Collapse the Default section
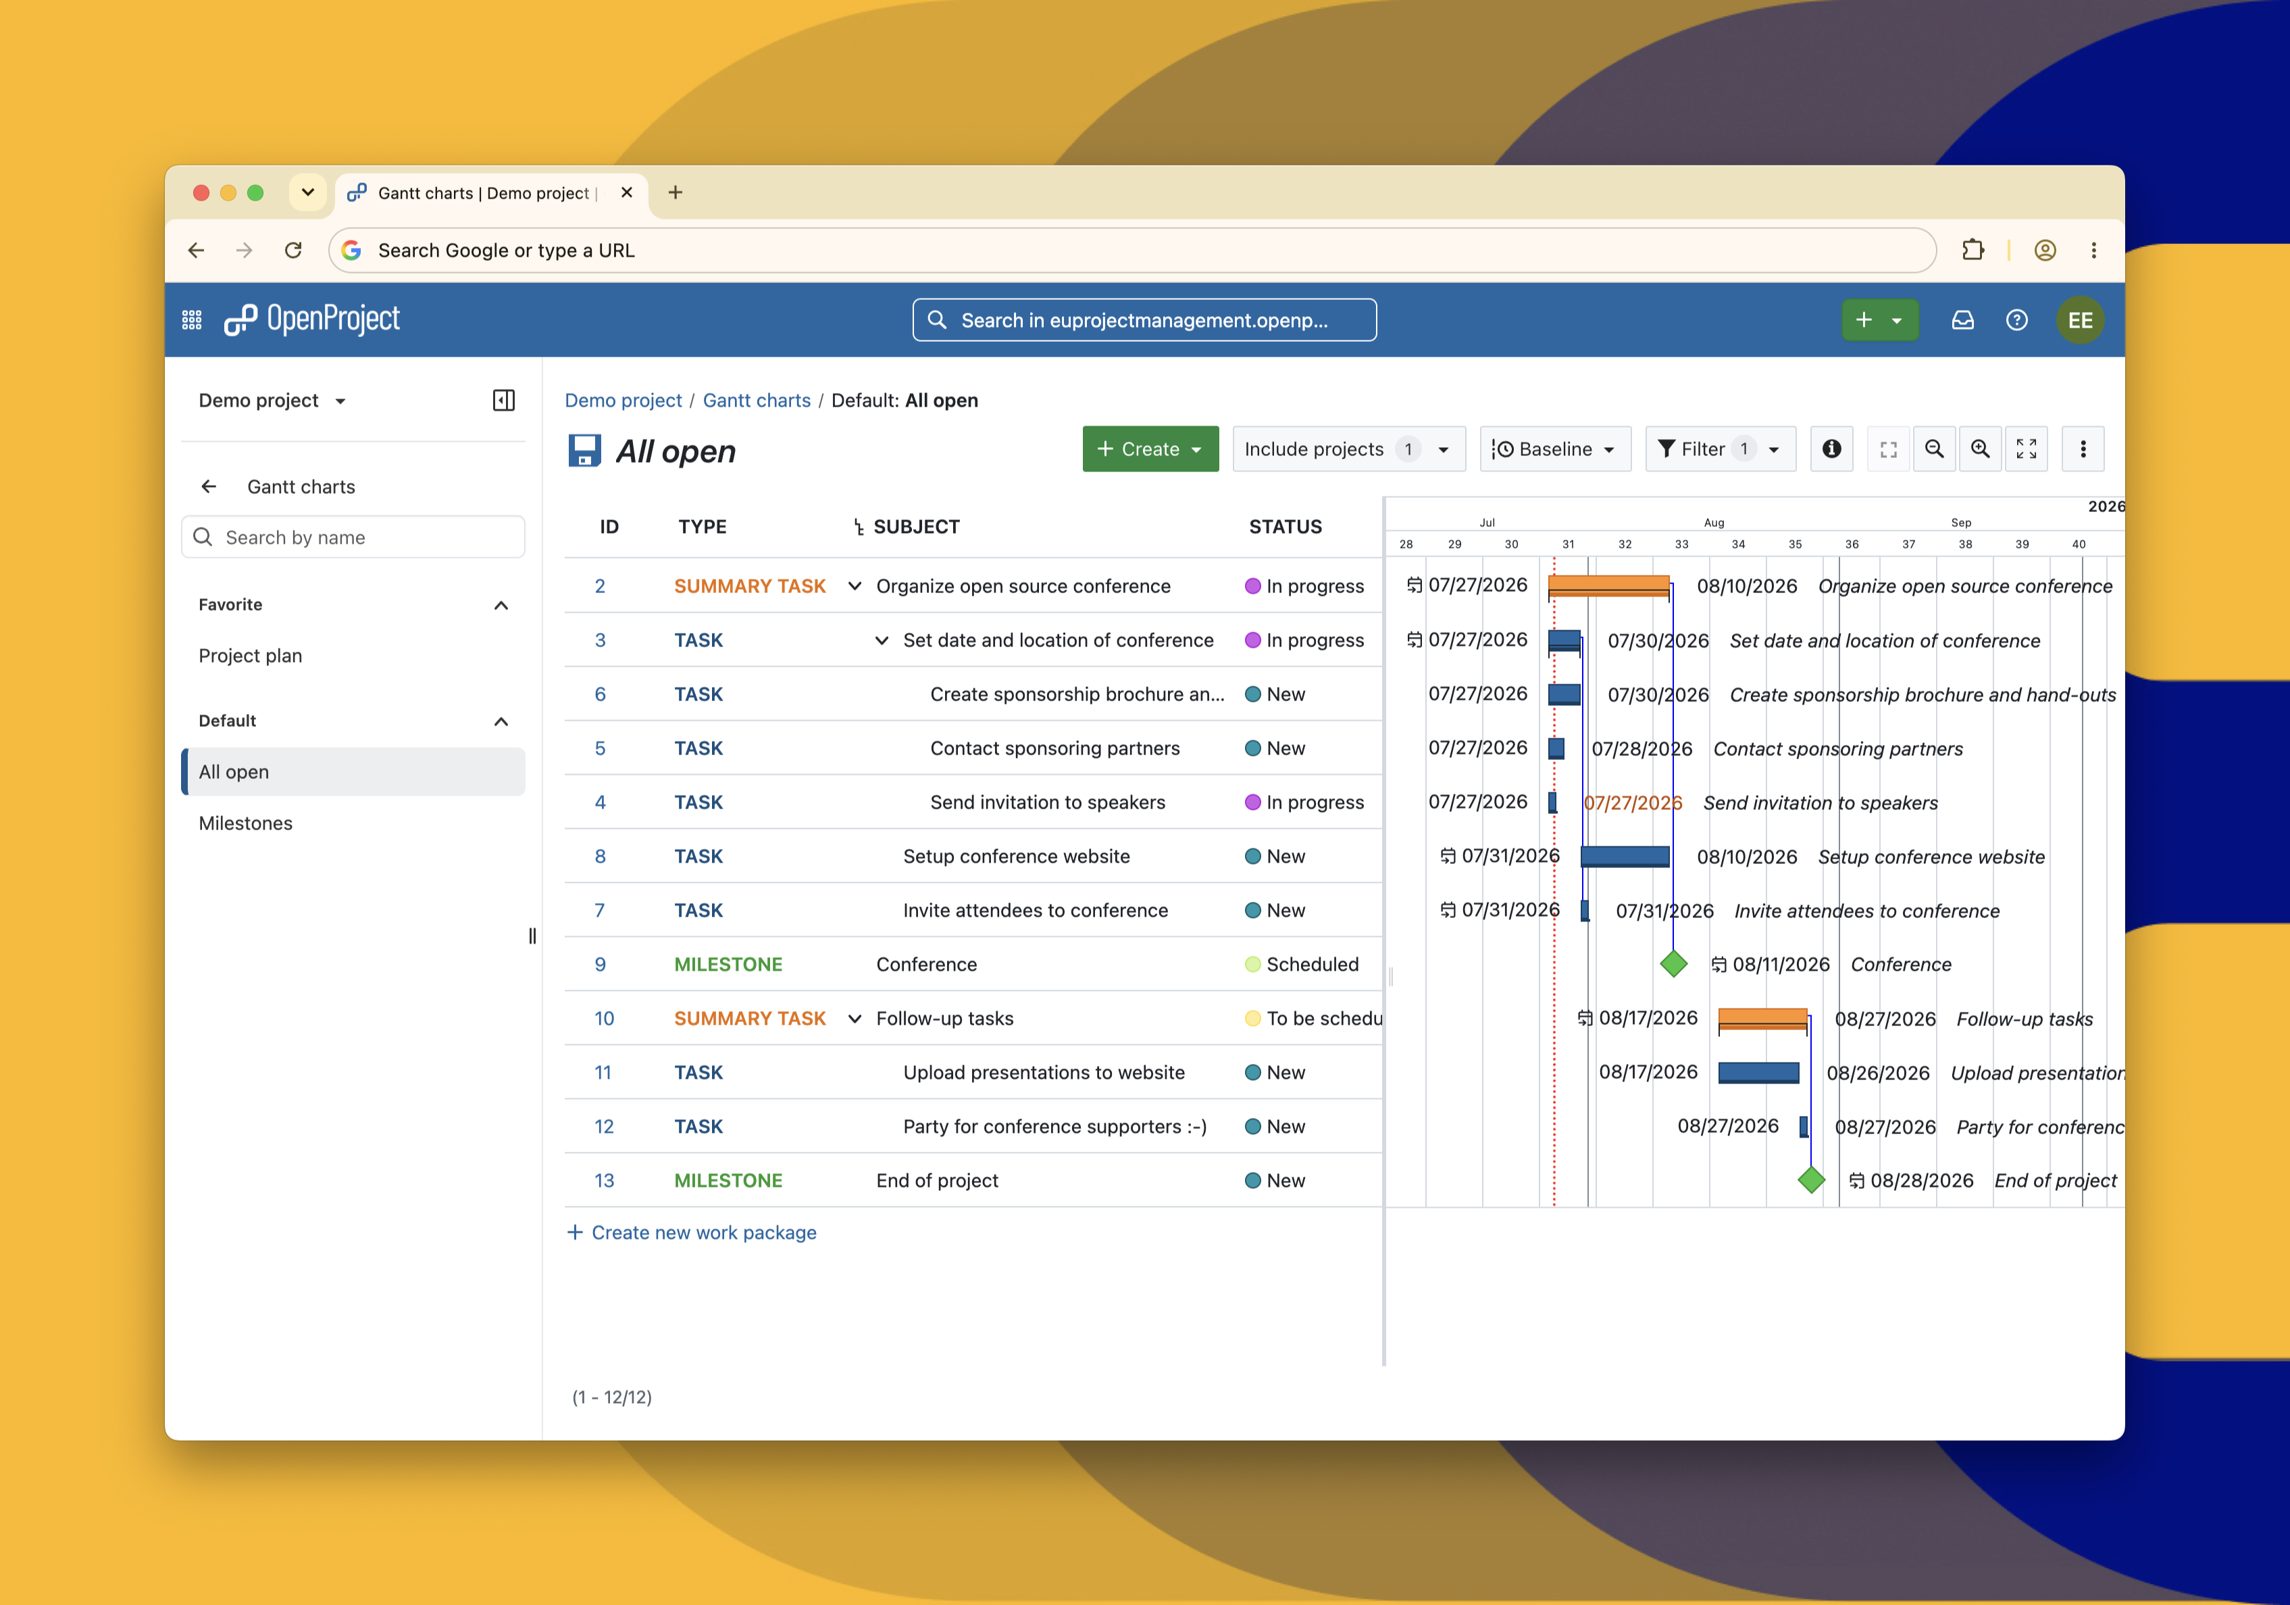This screenshot has height=1605, width=2290. [501, 721]
